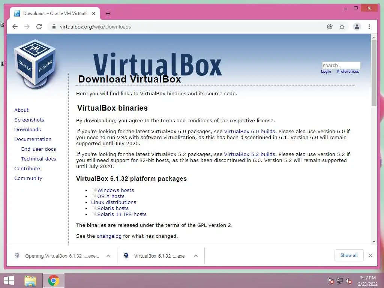384x288 pixels.
Task: Open Screenshots in the sidebar
Action: [29, 120]
